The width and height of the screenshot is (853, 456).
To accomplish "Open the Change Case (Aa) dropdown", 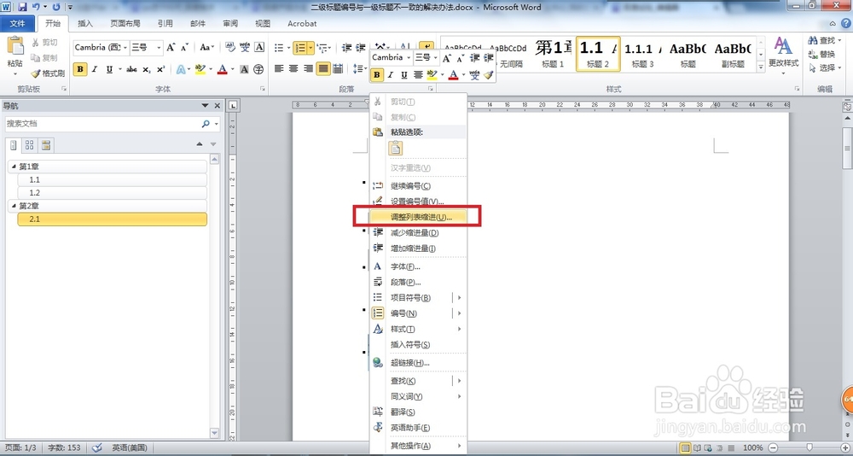I will tap(206, 48).
